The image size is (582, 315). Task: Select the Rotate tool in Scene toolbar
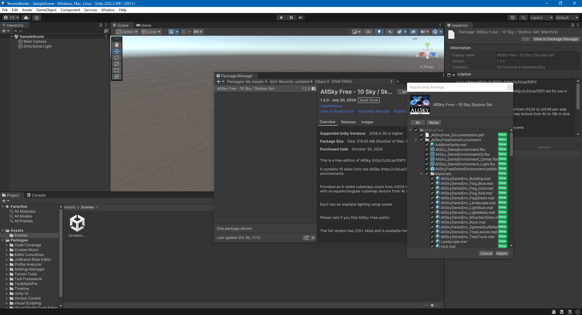pyautogui.click(x=117, y=58)
